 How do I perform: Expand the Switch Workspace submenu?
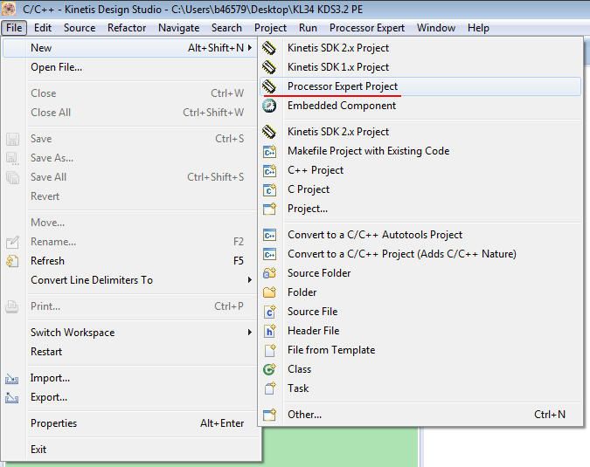tap(250, 333)
